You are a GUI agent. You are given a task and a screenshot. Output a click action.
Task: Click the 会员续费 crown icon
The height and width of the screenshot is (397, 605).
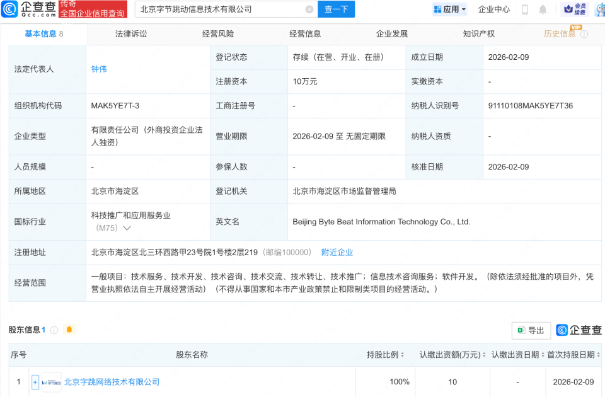point(569,9)
